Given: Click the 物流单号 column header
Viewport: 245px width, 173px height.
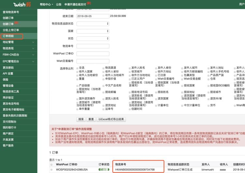Looking at the screenshot, I should pos(120,165).
